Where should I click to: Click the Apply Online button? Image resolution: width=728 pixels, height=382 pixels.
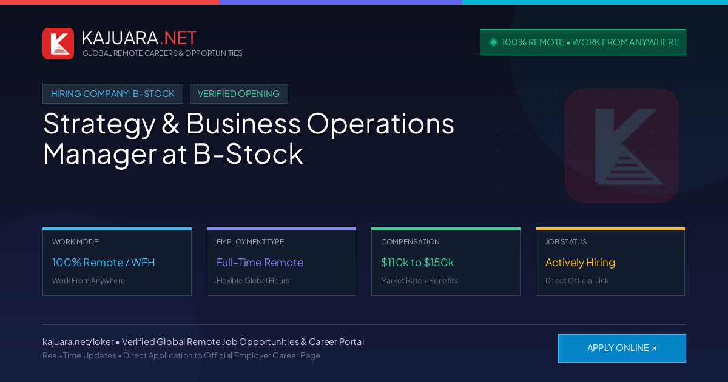pyautogui.click(x=622, y=348)
